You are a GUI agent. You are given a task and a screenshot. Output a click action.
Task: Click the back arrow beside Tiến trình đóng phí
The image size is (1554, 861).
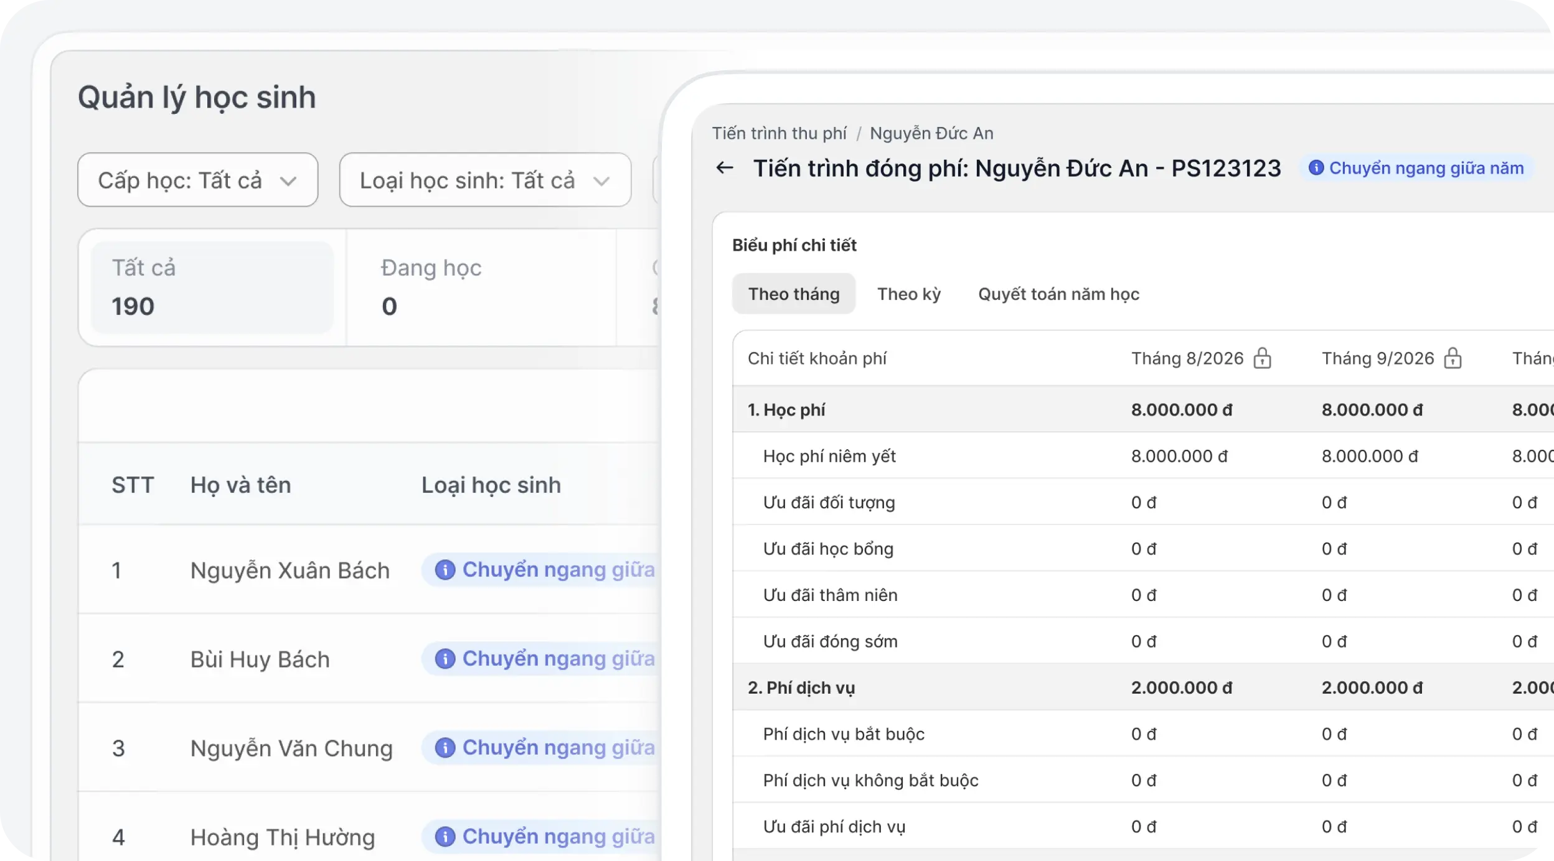click(725, 168)
